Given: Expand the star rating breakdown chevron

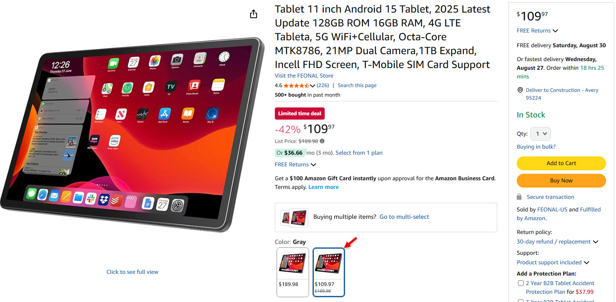Looking at the screenshot, I should point(313,86).
